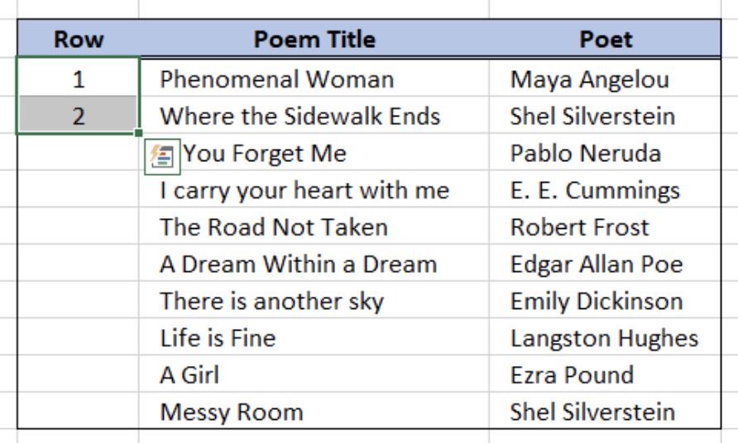Select the Poet header cell
Viewport: 738px width, 443px height.
pyautogui.click(x=606, y=39)
